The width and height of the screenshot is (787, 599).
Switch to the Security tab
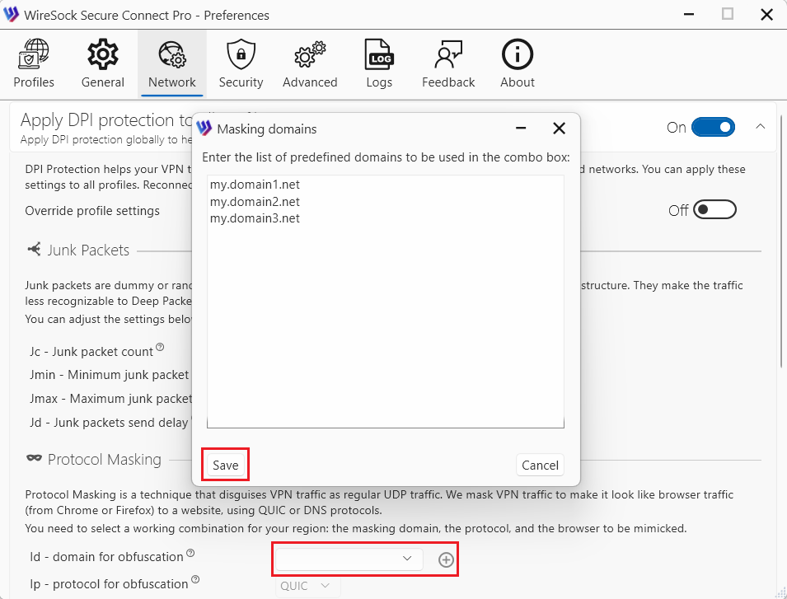point(241,64)
